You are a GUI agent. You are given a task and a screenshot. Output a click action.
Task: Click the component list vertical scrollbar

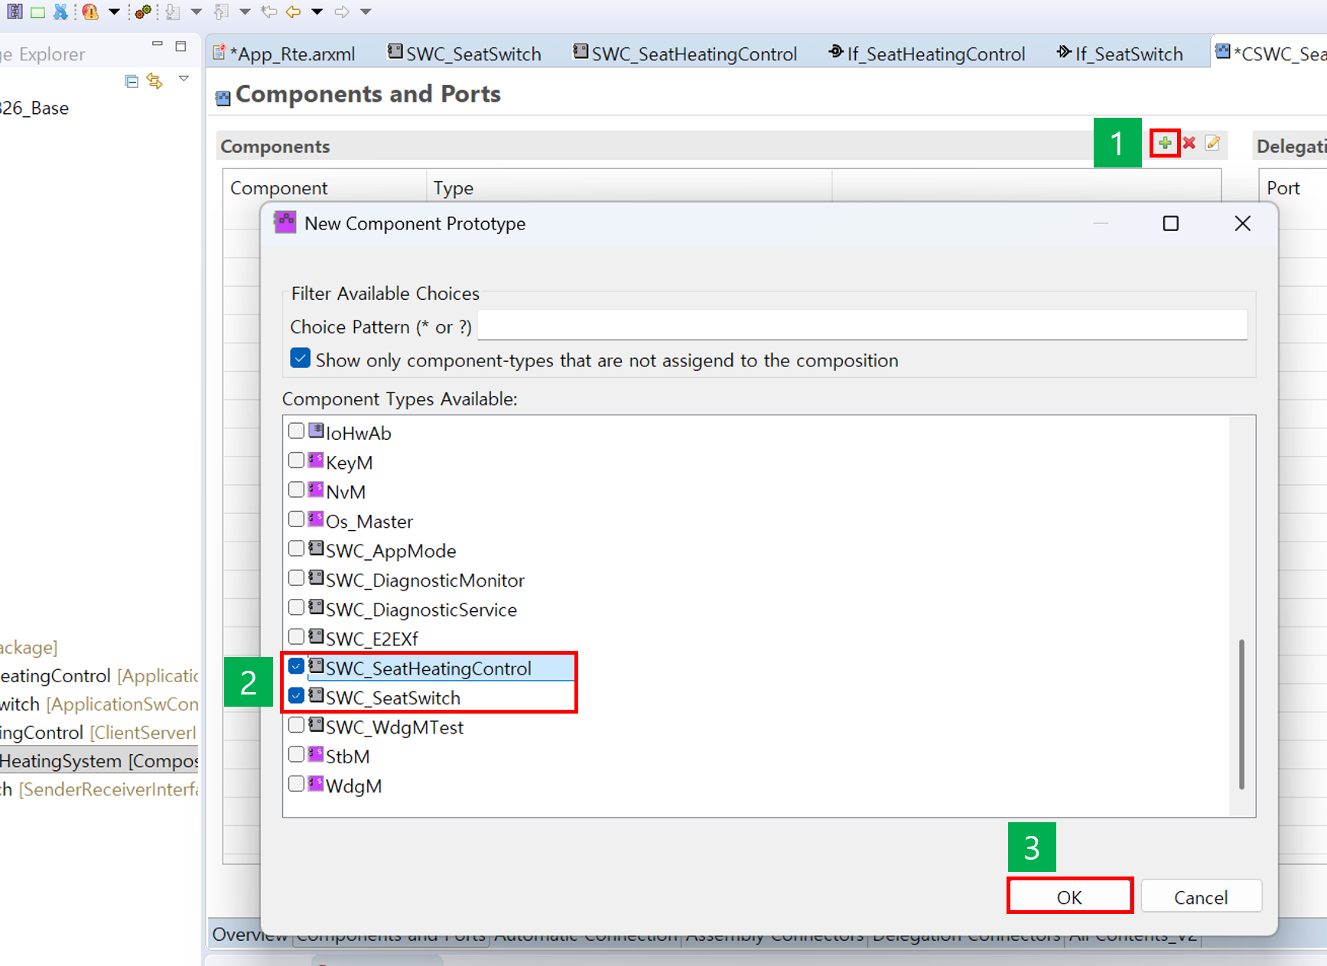1241,714
